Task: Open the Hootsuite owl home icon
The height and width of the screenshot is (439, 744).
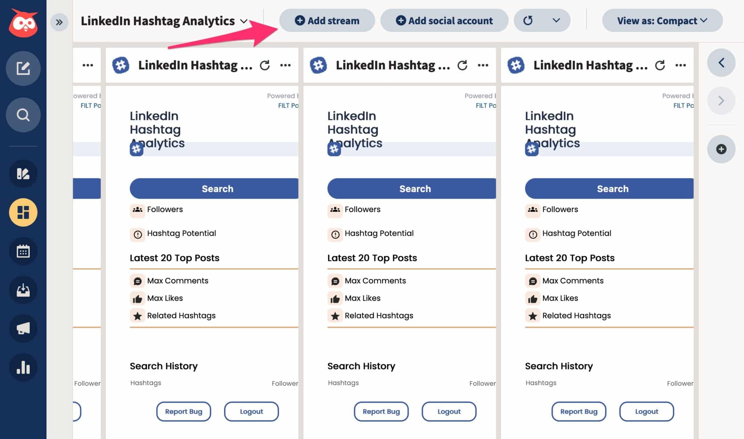Action: click(23, 23)
